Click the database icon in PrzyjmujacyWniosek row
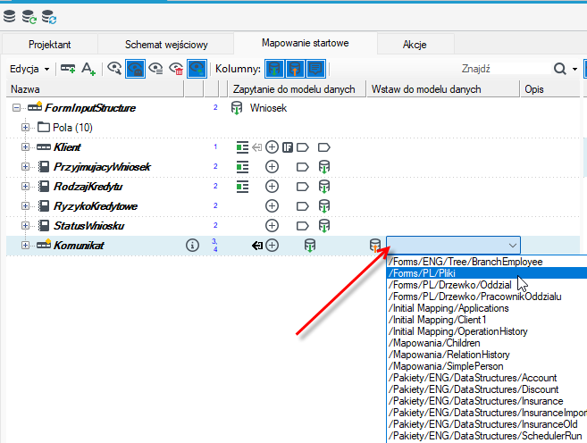Screen dimensions: 587x443 [x=323, y=167]
